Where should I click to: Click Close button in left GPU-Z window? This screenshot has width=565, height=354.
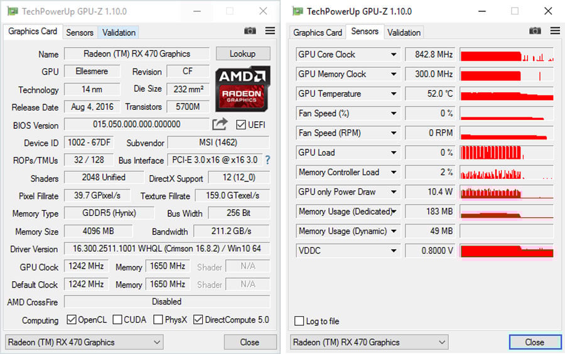click(x=250, y=342)
